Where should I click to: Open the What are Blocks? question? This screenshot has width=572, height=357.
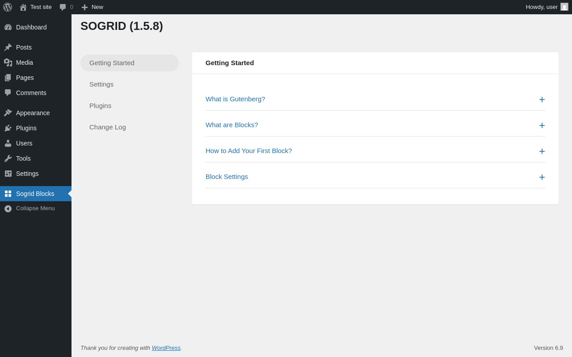pyautogui.click(x=231, y=125)
